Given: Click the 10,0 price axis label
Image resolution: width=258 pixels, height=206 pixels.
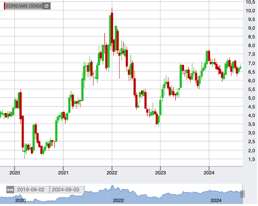Looking at the screenshot, I should [250, 11].
